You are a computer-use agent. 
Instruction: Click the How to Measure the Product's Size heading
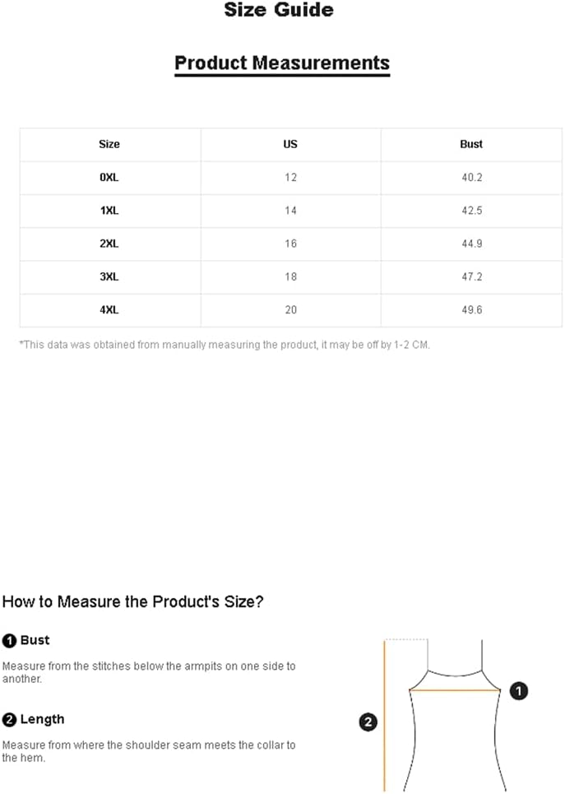132,601
